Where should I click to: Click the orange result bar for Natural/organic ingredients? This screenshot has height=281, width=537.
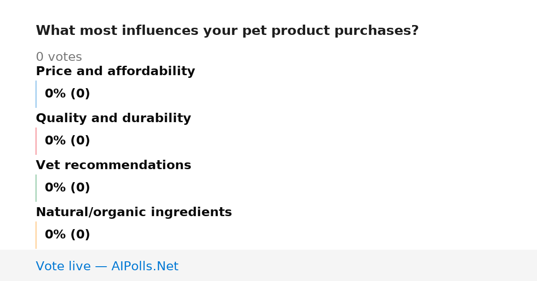click(x=36, y=235)
